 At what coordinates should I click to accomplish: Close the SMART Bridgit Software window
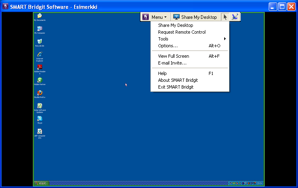point(291,7)
